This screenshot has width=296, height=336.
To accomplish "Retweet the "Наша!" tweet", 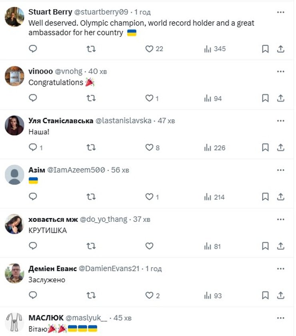I will click(x=91, y=147).
